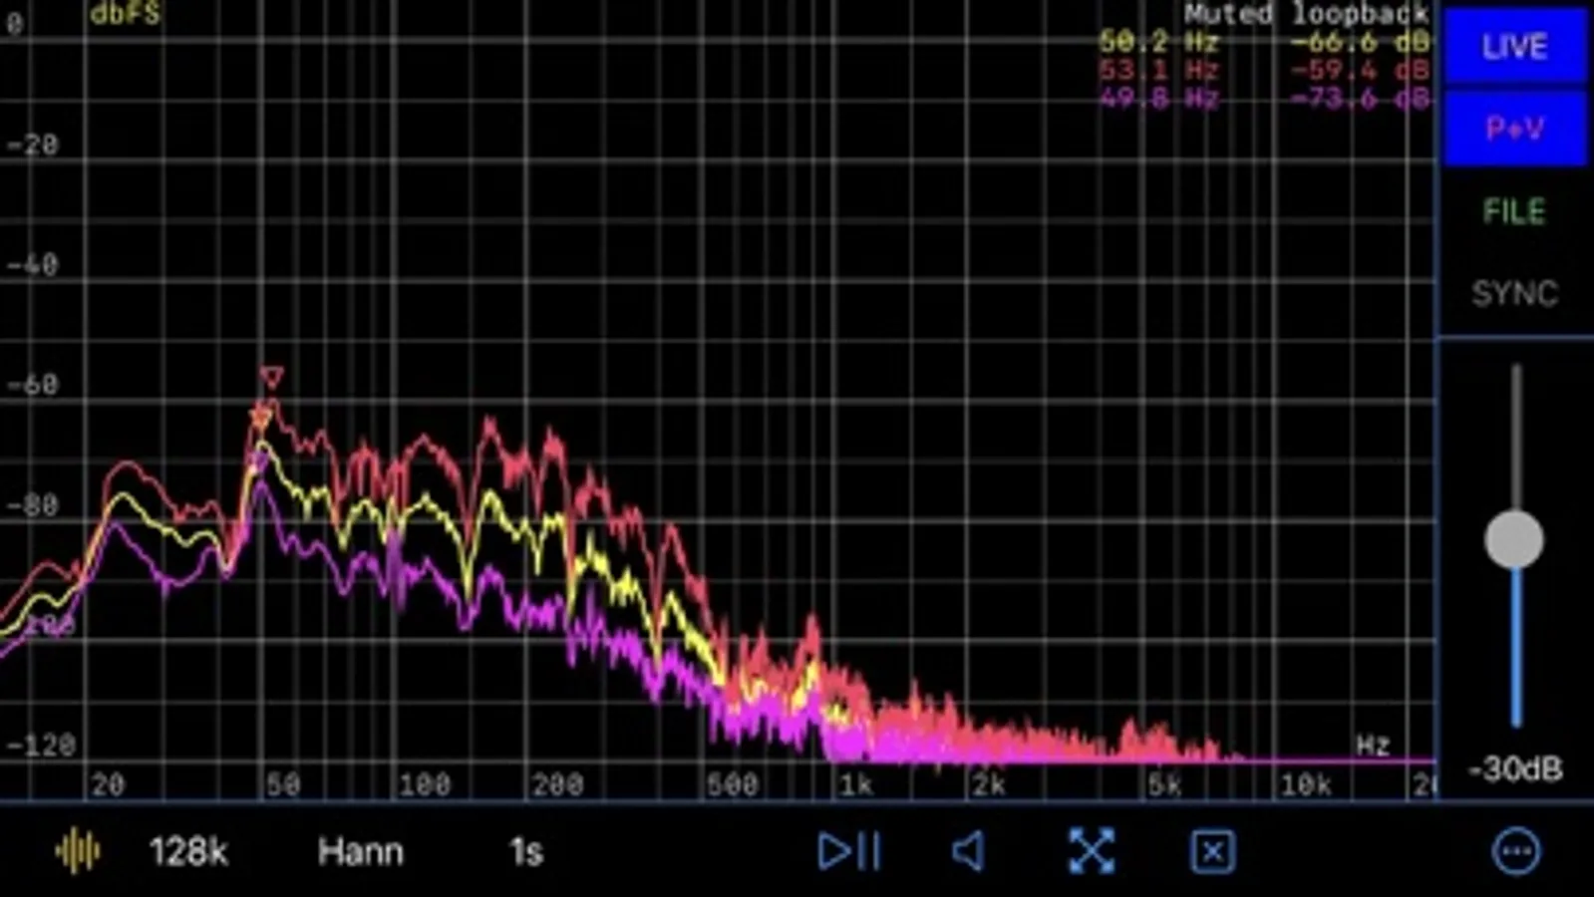Click the -20 level axis label
The height and width of the screenshot is (897, 1594).
pyautogui.click(x=33, y=145)
